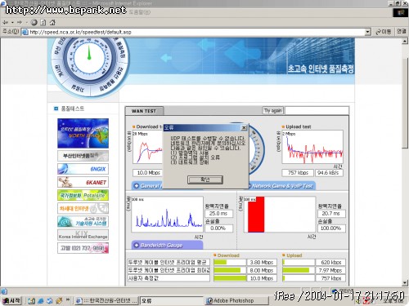Viewport: 409px width, 306px height.
Task: Click the 20.7 ms round-trip delay value
Action: pos(331,214)
